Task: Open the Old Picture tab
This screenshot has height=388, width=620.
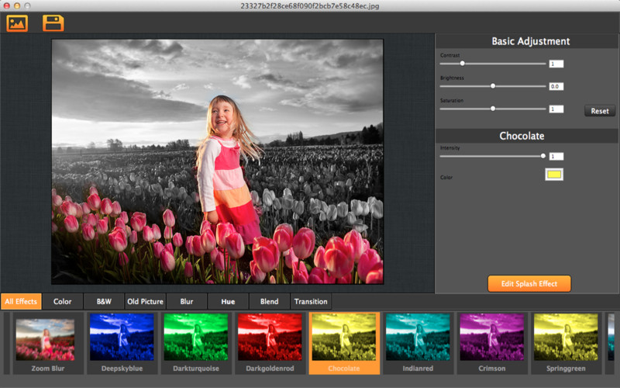Action: coord(145,301)
